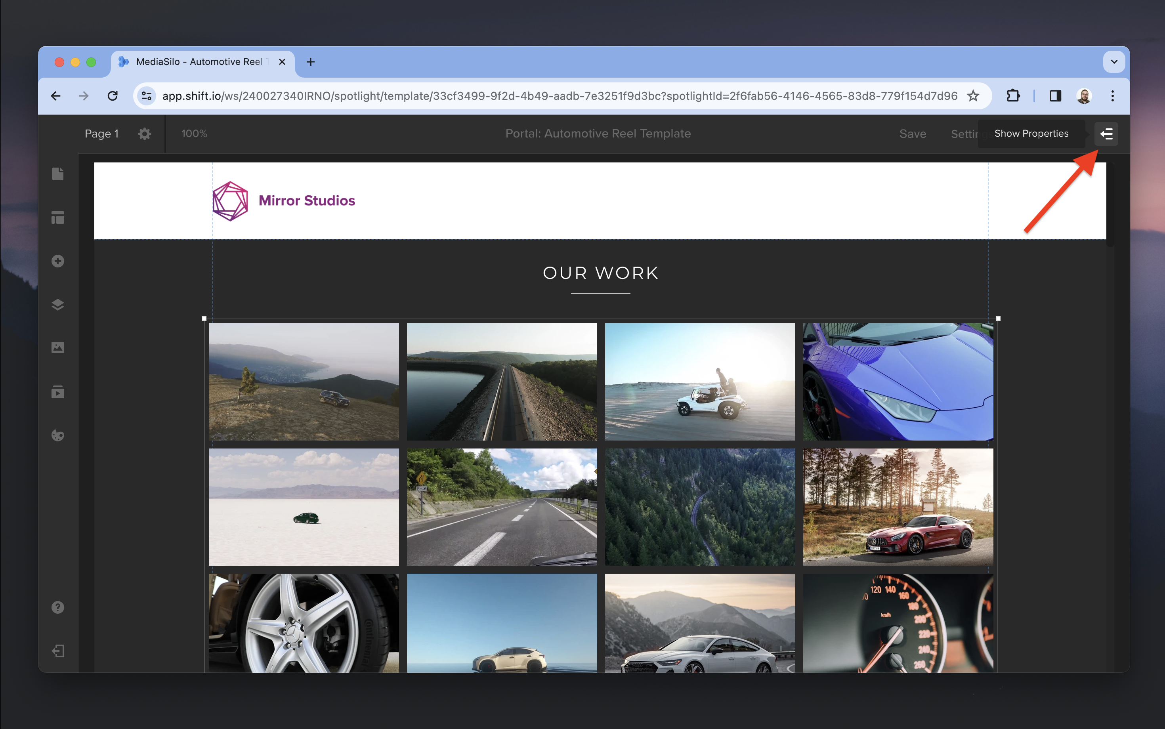Select the empty highway thumbnail
Image resolution: width=1165 pixels, height=729 pixels.
(502, 507)
